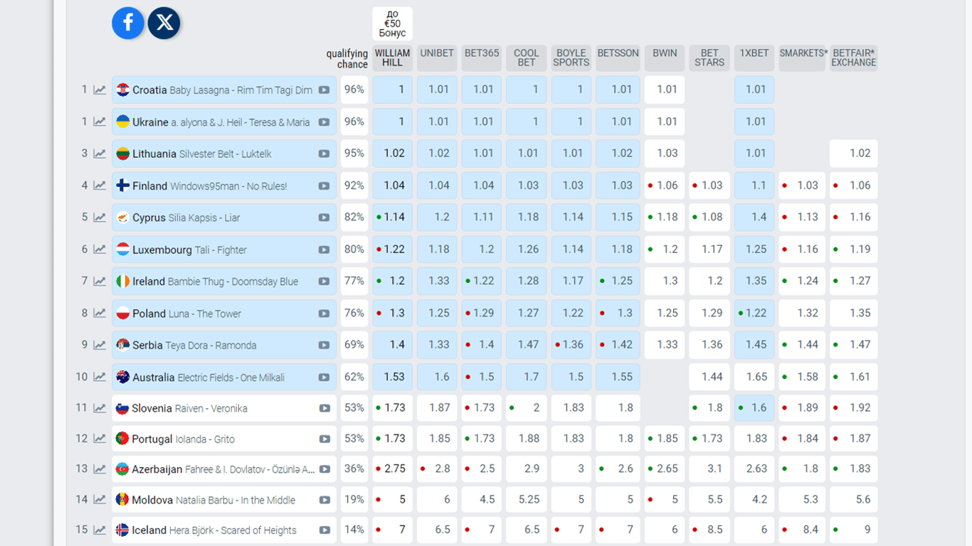Viewport: 972px width, 546px height.
Task: Select the Betfair Exchange column header
Action: coord(853,58)
